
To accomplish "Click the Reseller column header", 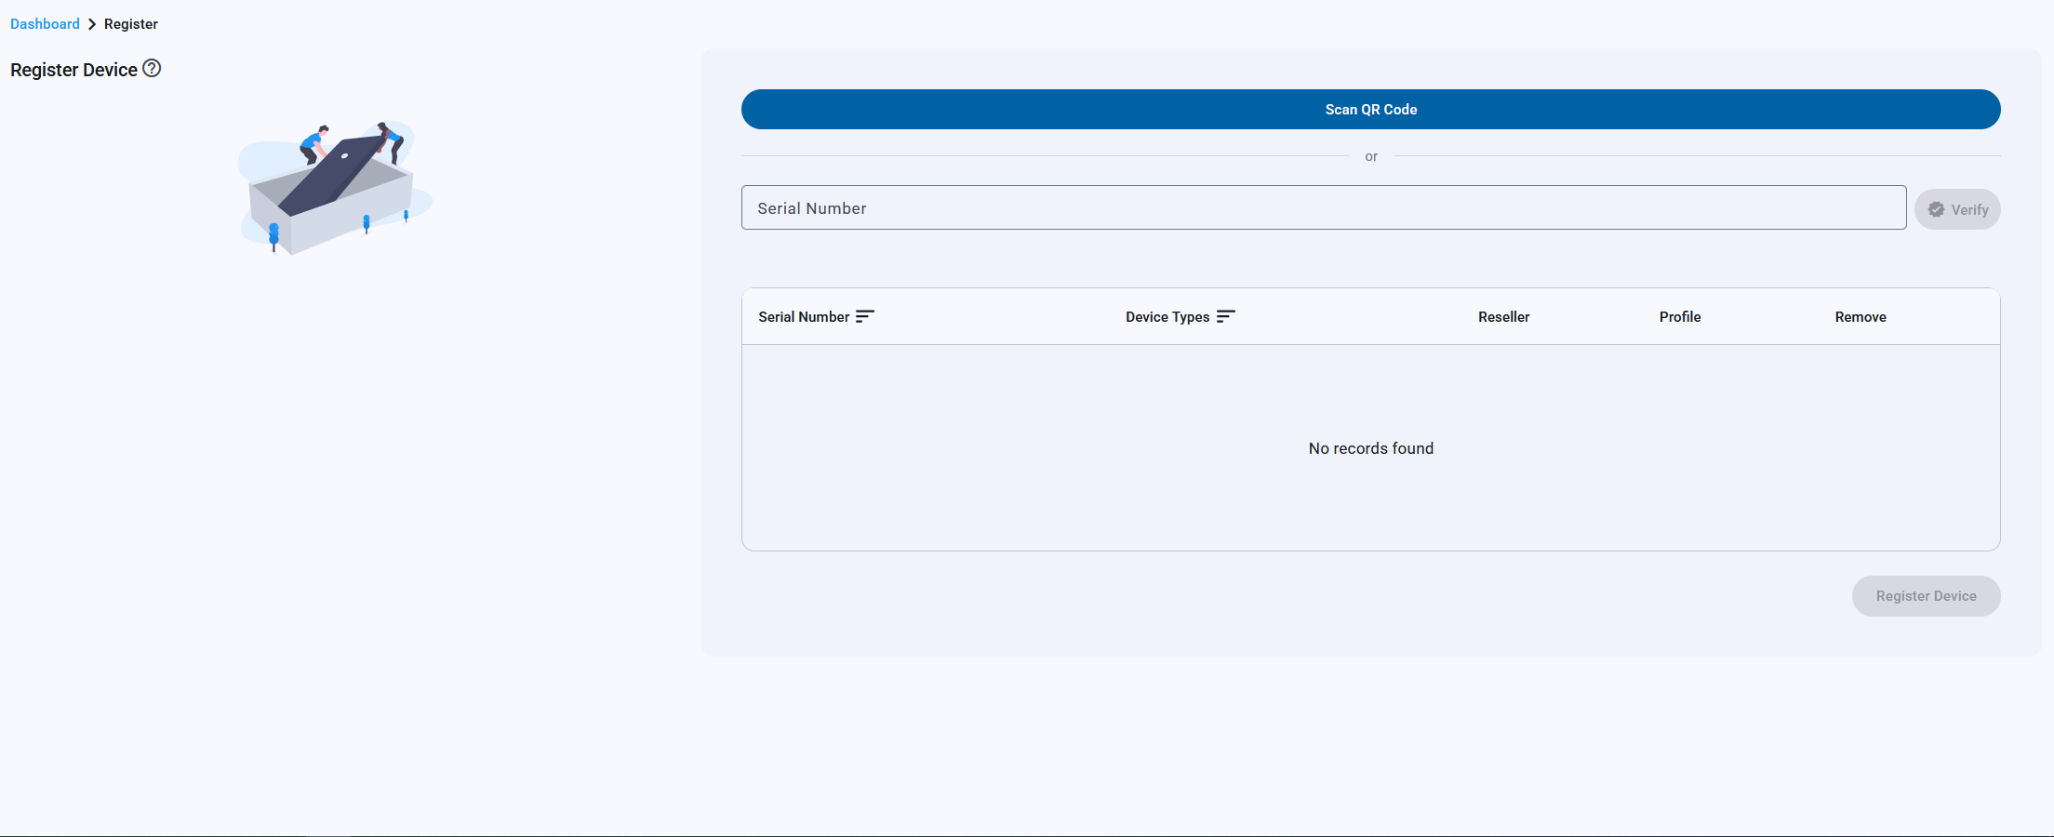I will click(1503, 317).
